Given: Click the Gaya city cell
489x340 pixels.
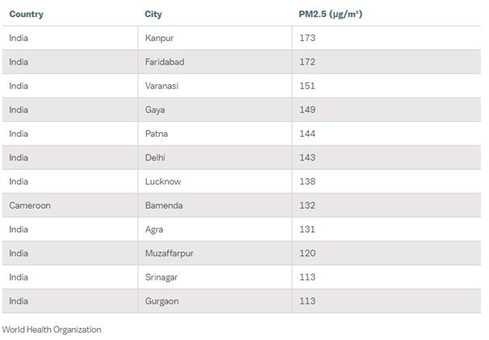Looking at the screenshot, I should point(155,110).
